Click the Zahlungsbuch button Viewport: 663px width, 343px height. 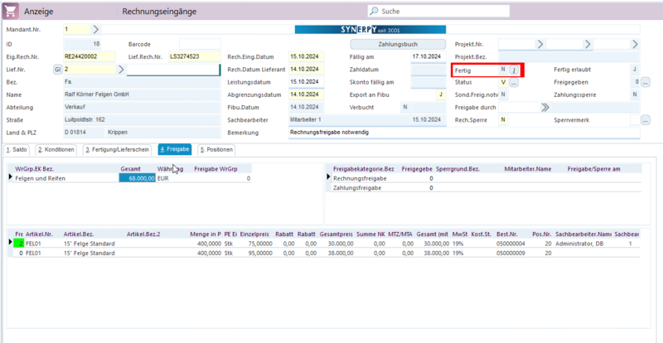397,44
